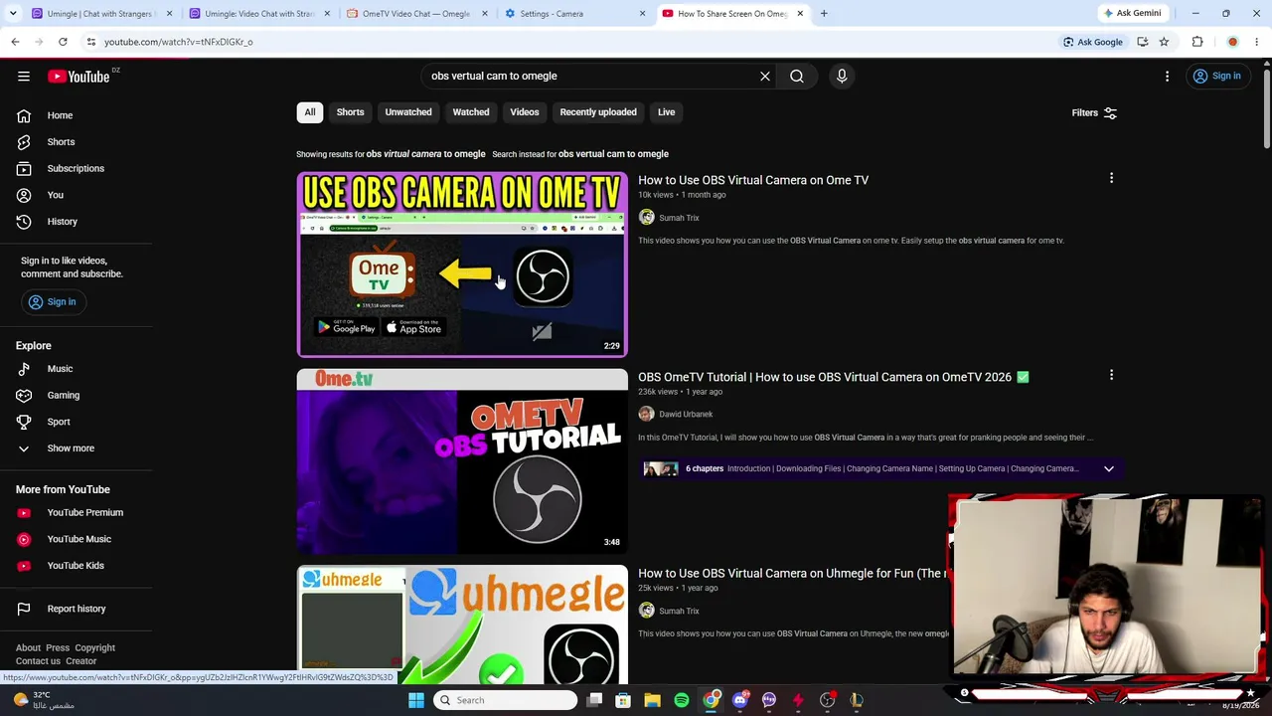Open YouTube Kids
Viewport: 1272px width, 716px height.
[x=76, y=566]
